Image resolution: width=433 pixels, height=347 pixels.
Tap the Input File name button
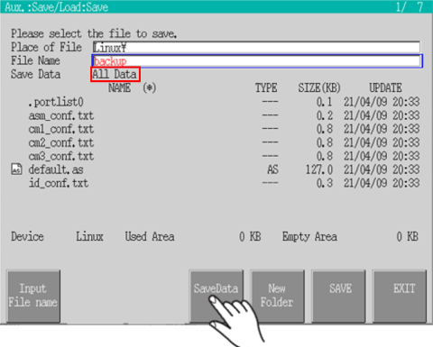click(33, 296)
